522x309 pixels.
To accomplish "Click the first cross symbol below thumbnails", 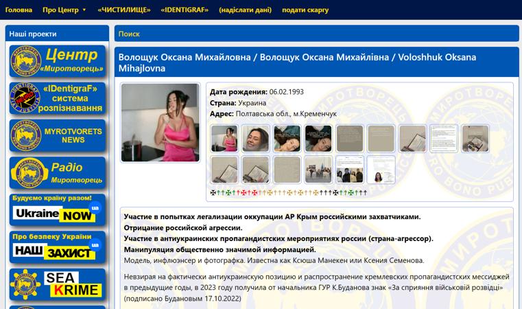I will 213,193.
